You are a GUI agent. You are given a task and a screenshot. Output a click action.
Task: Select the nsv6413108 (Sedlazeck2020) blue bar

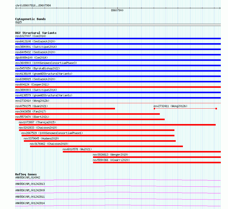[x=118, y=44]
